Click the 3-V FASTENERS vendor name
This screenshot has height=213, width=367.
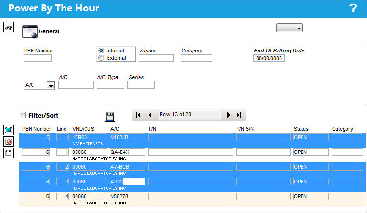[87, 144]
